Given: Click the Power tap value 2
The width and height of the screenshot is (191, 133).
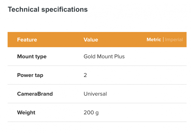Looking at the screenshot, I should 85,75.
